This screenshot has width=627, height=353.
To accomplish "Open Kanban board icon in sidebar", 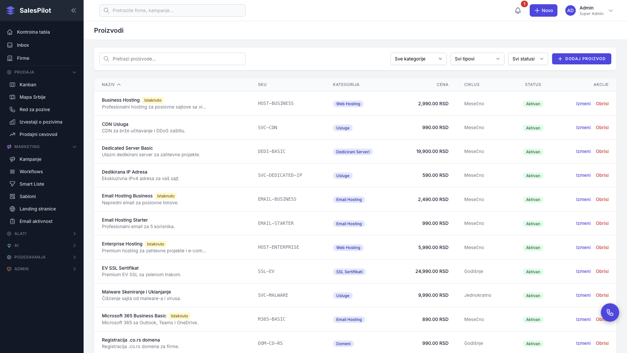I will point(12,85).
